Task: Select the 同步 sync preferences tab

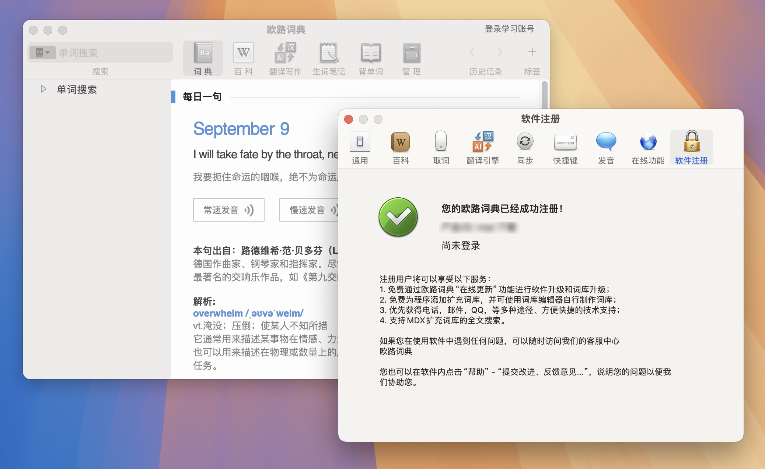Action: click(525, 148)
